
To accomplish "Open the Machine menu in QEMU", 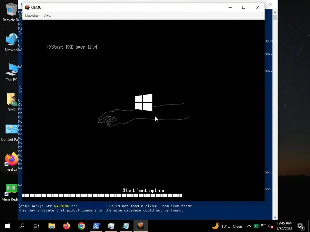I will (32, 16).
